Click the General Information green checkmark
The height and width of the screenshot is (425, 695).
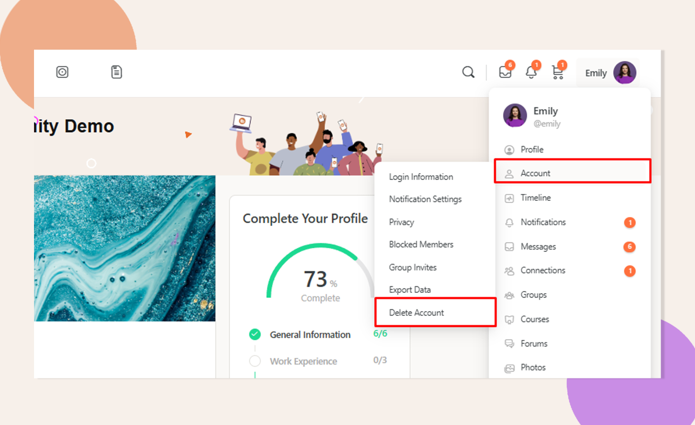[255, 335]
